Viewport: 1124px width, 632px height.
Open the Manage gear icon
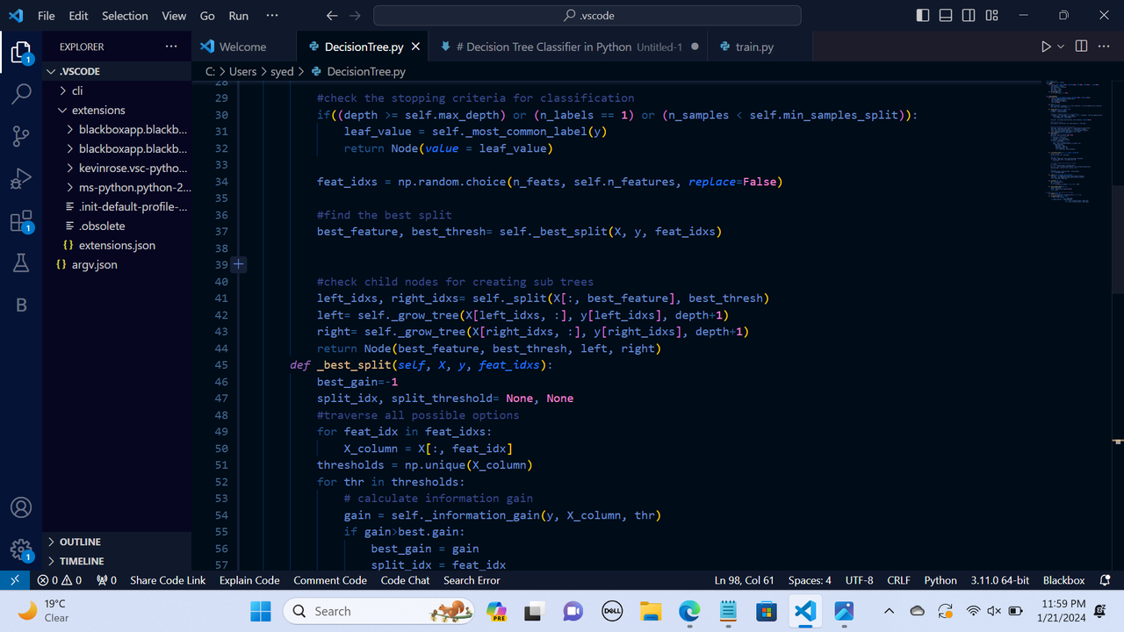tap(21, 549)
